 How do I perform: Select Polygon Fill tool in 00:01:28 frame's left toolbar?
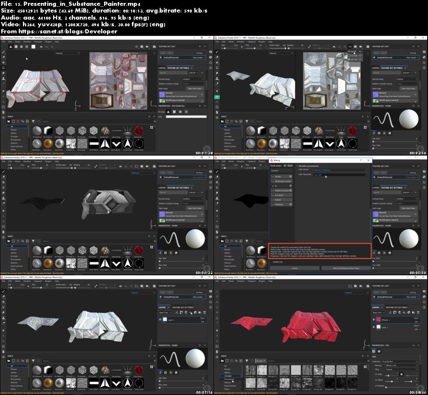pos(3,68)
